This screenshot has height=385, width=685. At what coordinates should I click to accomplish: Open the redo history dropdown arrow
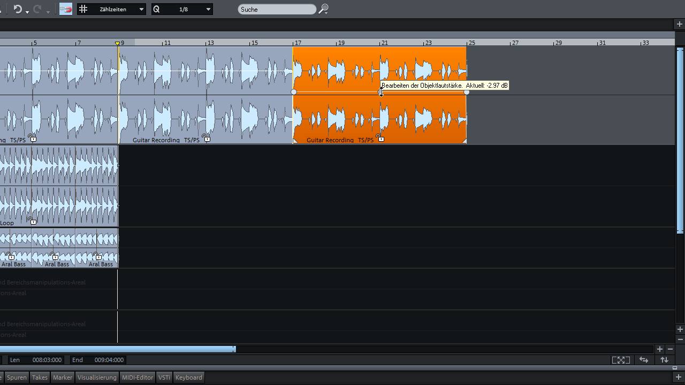(48, 11)
